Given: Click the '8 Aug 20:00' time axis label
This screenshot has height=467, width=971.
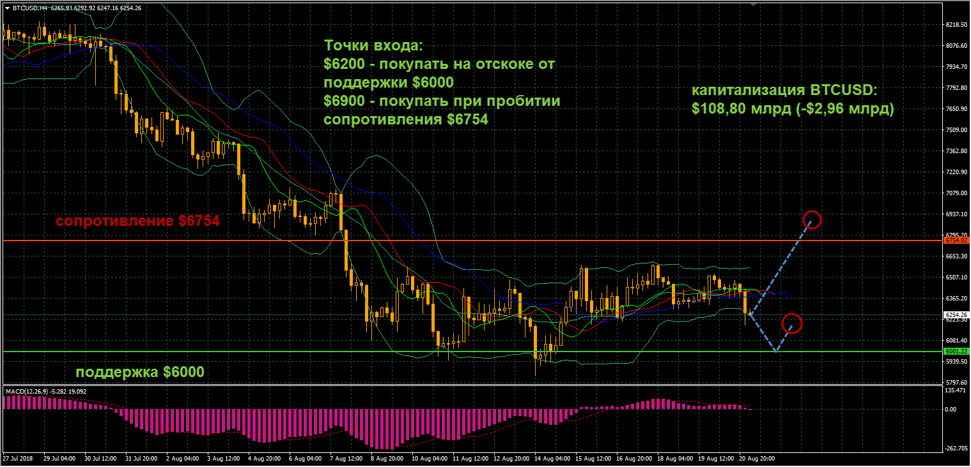Looking at the screenshot, I should [x=387, y=459].
